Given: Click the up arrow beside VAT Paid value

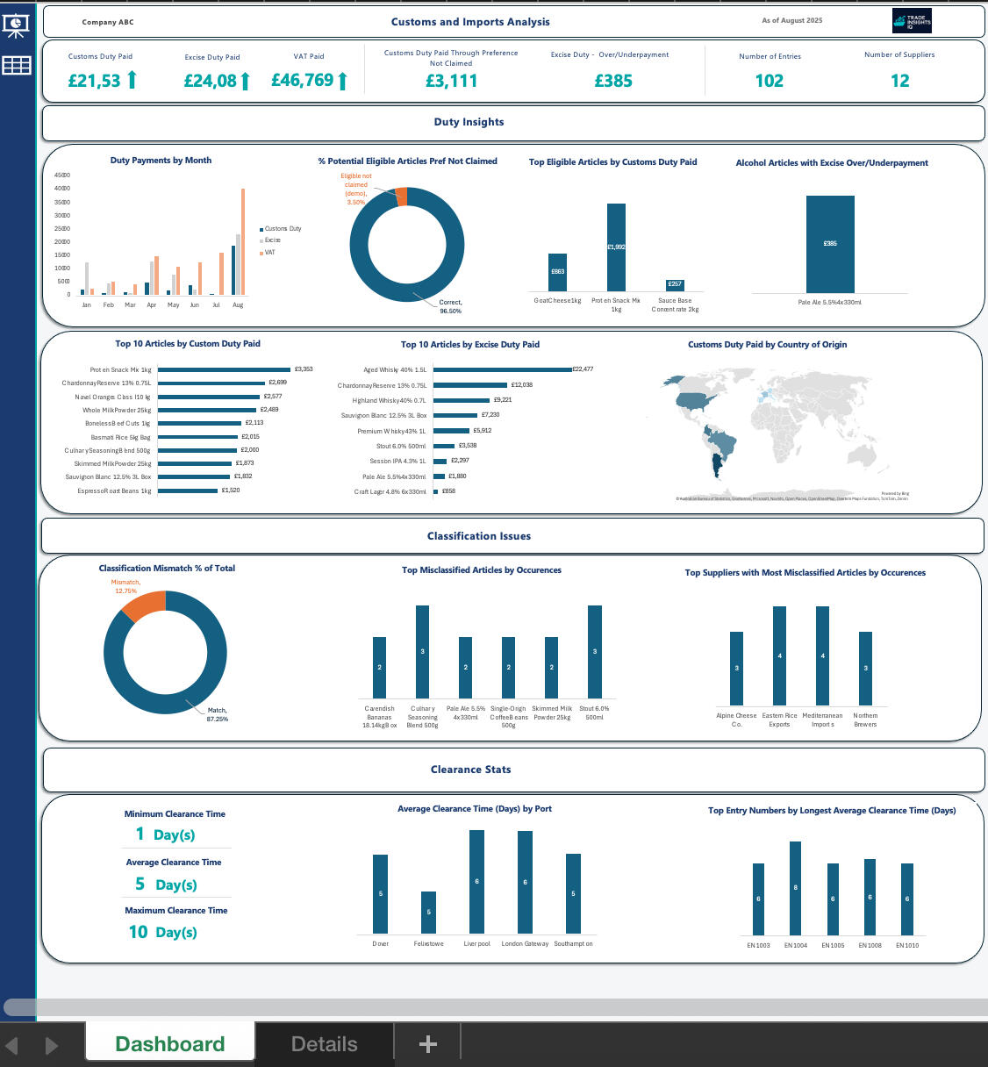Looking at the screenshot, I should point(342,82).
